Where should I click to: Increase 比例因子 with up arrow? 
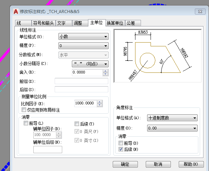tap(100, 102)
